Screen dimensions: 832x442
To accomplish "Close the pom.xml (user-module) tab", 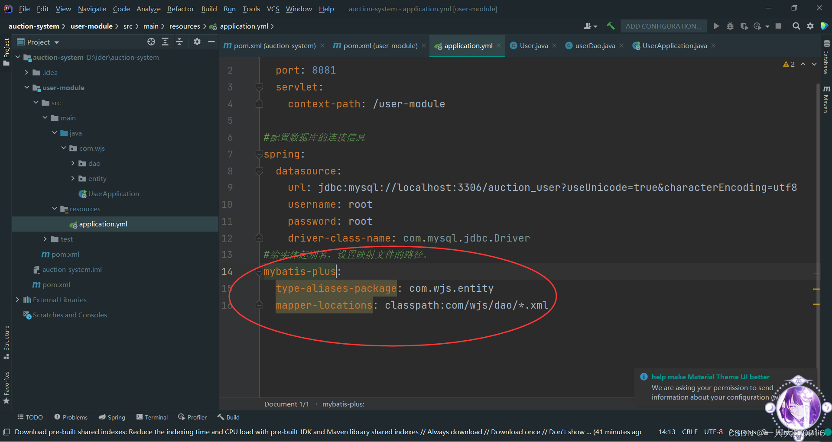I will click(x=424, y=45).
